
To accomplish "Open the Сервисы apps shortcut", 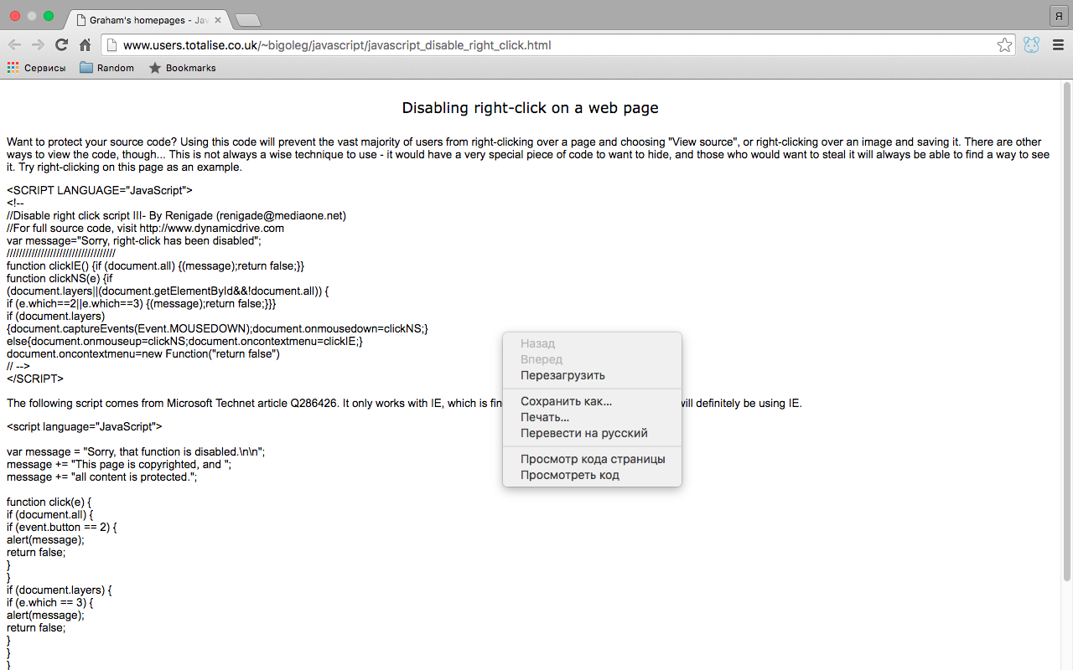I will click(x=36, y=68).
